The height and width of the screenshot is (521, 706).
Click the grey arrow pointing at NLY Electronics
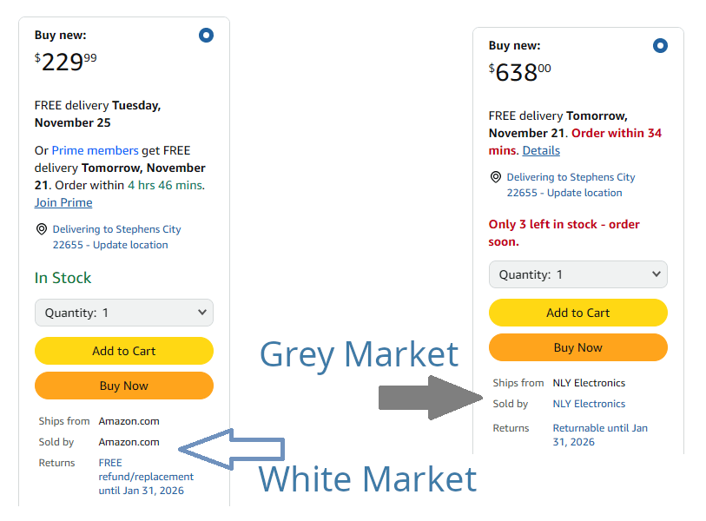431,399
